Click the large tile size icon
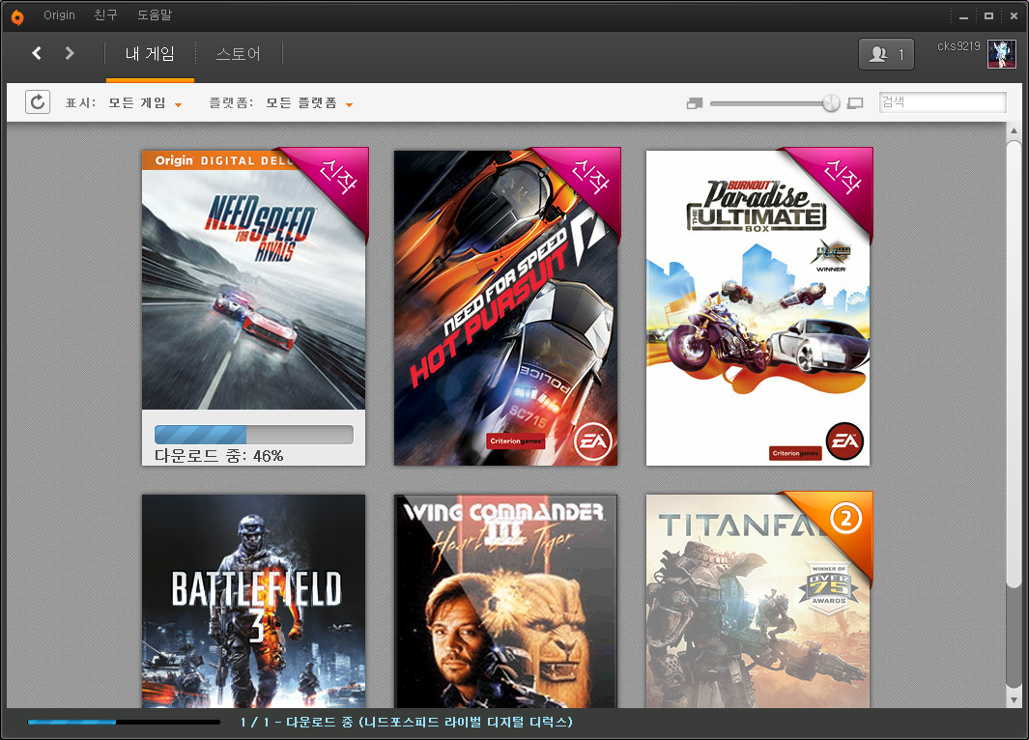This screenshot has height=740, width=1029. coord(854,103)
